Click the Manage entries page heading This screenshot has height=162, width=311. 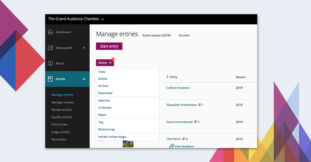pyautogui.click(x=117, y=34)
